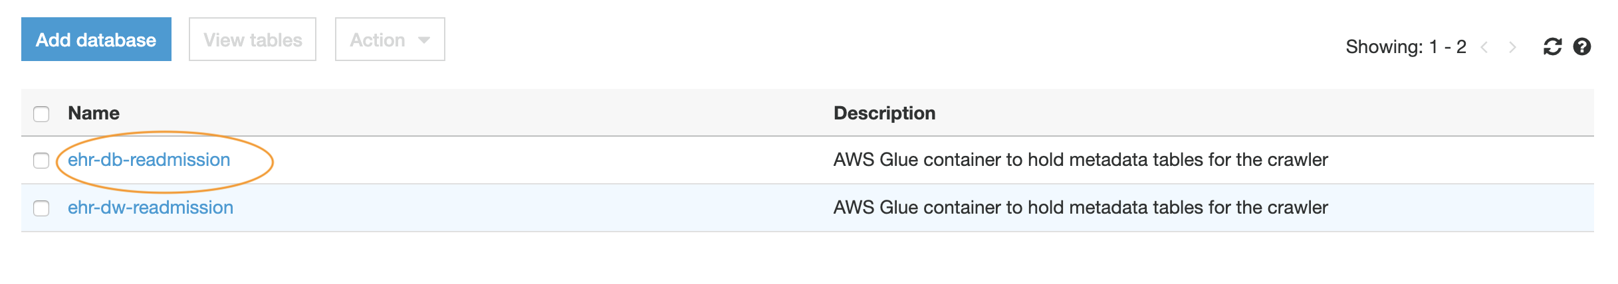
Task: Refresh the database list
Action: coord(1552,46)
